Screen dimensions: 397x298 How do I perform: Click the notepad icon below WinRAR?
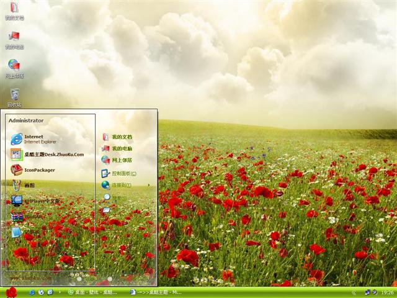[16, 232]
